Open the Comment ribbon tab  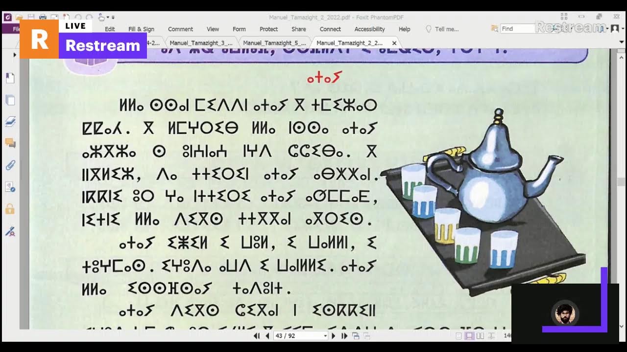(180, 29)
